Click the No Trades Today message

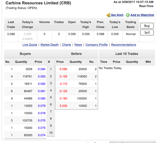(x=110, y=68)
